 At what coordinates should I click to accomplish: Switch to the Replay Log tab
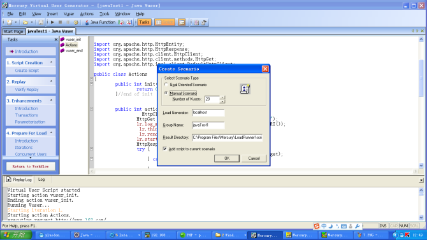point(19,180)
